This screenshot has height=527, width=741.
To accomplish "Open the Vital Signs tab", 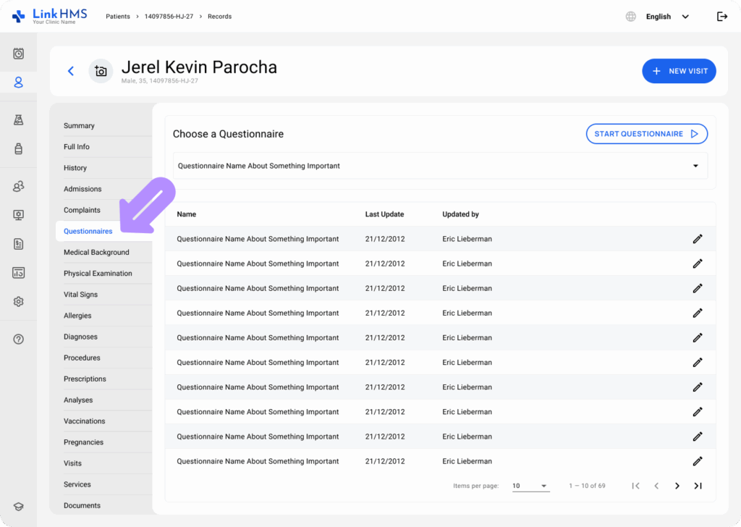I will pos(80,295).
